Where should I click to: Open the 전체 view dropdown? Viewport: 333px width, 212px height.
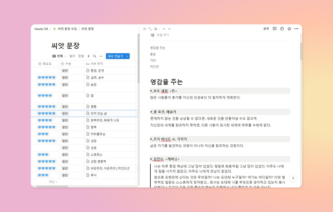(x=59, y=56)
